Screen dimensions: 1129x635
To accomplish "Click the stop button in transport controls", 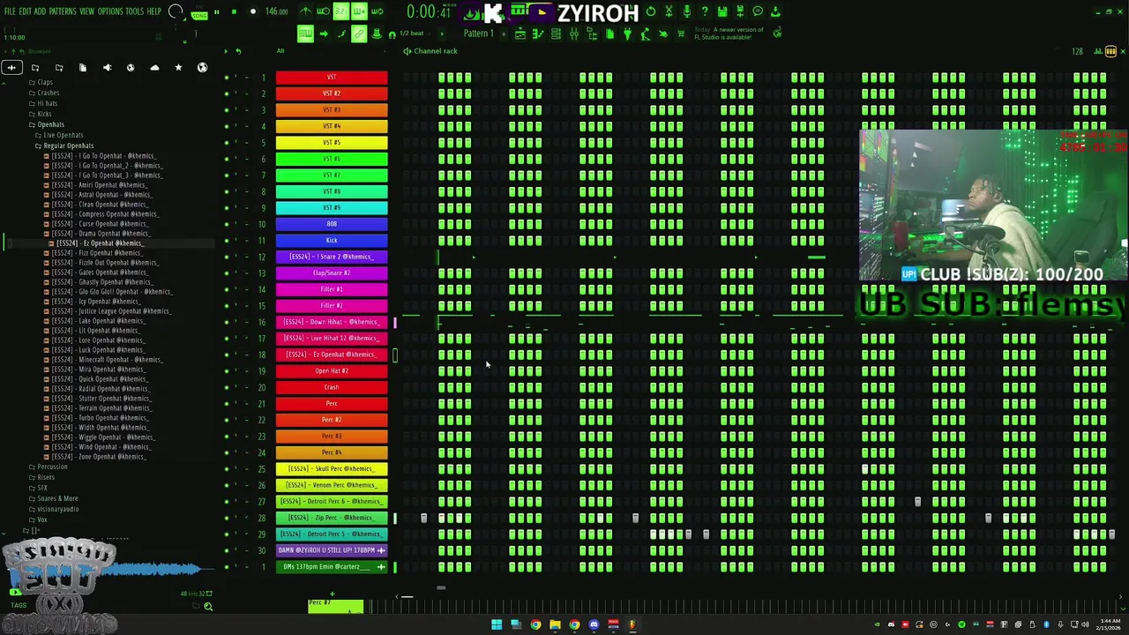I will coord(234,12).
